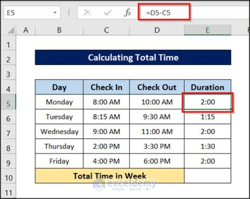Select row 10 header
250x199 pixels.
point(8,178)
